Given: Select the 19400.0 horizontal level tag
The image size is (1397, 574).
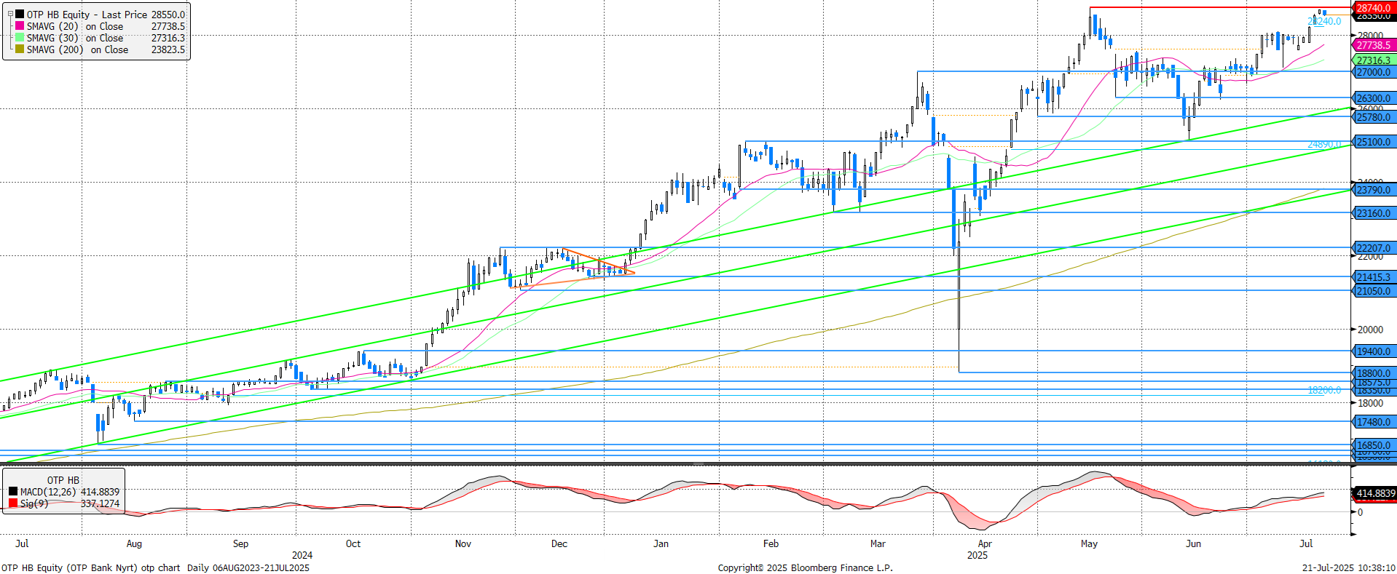Looking at the screenshot, I should tap(1374, 351).
